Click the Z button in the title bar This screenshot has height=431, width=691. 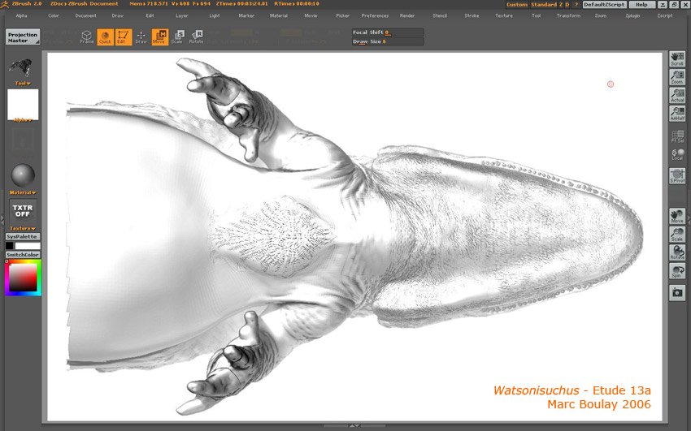pos(561,4)
